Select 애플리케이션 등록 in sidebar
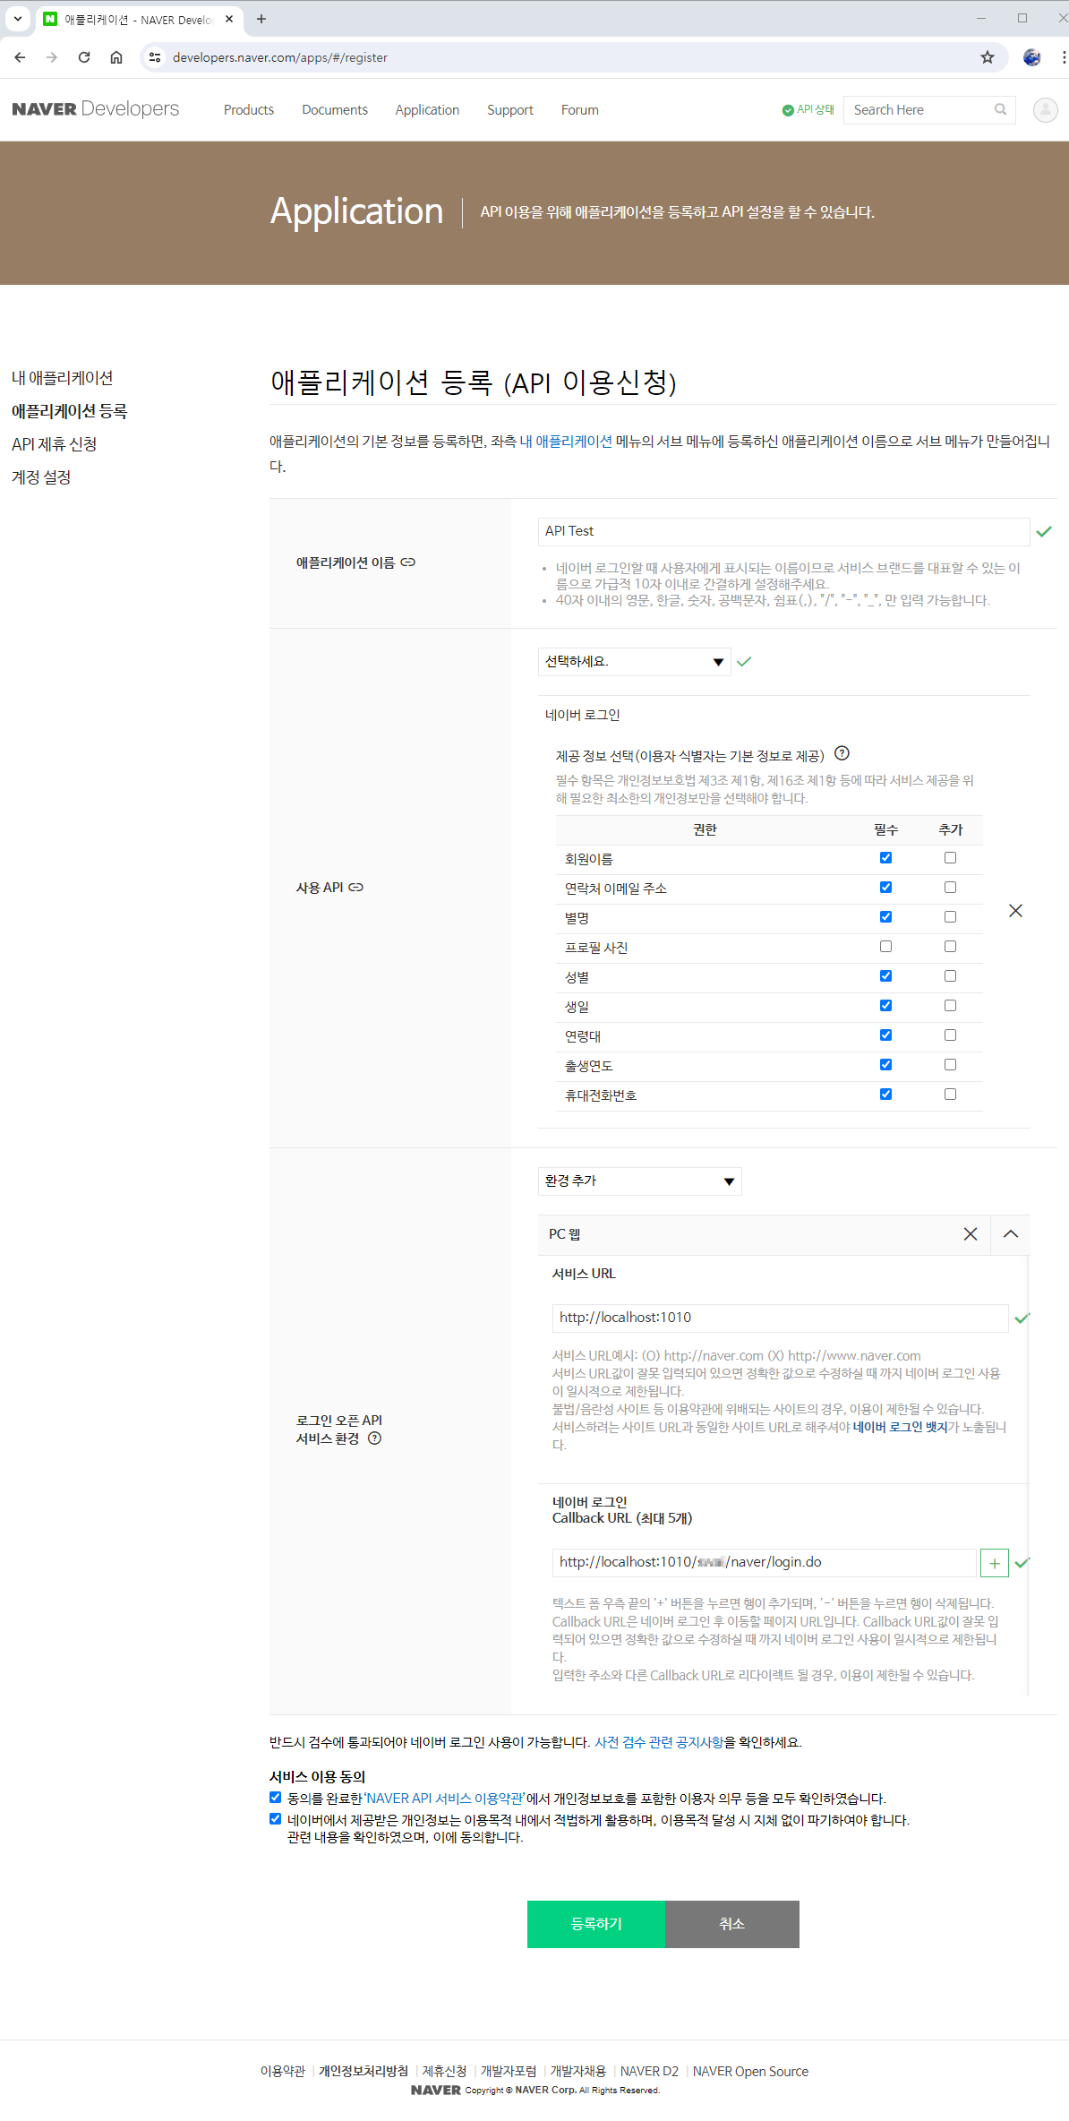The image size is (1069, 2121). [x=70, y=411]
